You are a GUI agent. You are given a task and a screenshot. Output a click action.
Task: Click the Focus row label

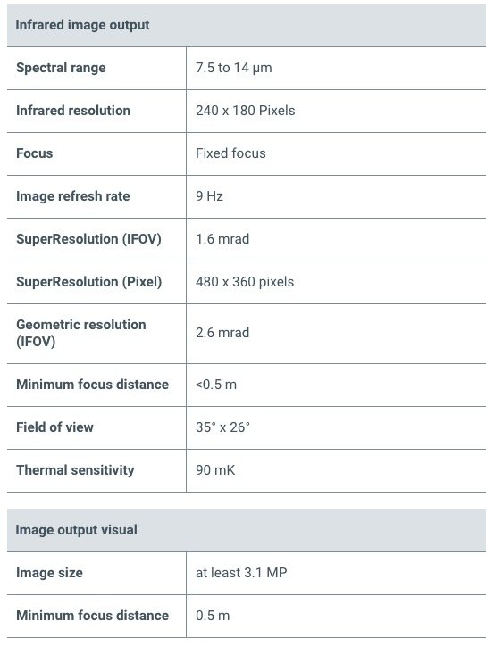click(x=35, y=153)
